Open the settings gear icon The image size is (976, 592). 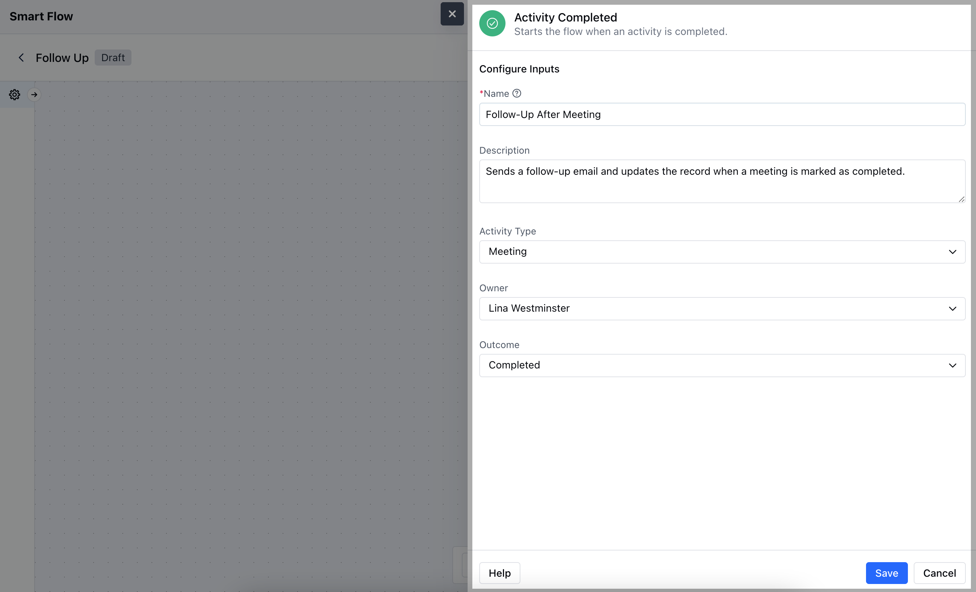click(15, 95)
